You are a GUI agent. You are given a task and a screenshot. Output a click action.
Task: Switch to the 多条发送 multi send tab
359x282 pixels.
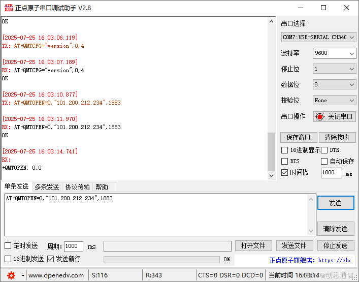(x=47, y=187)
